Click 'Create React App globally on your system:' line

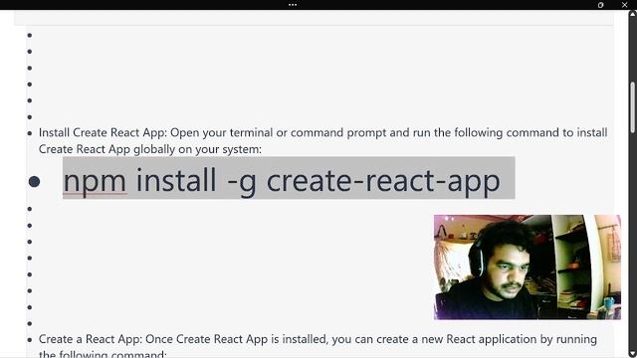tap(150, 149)
